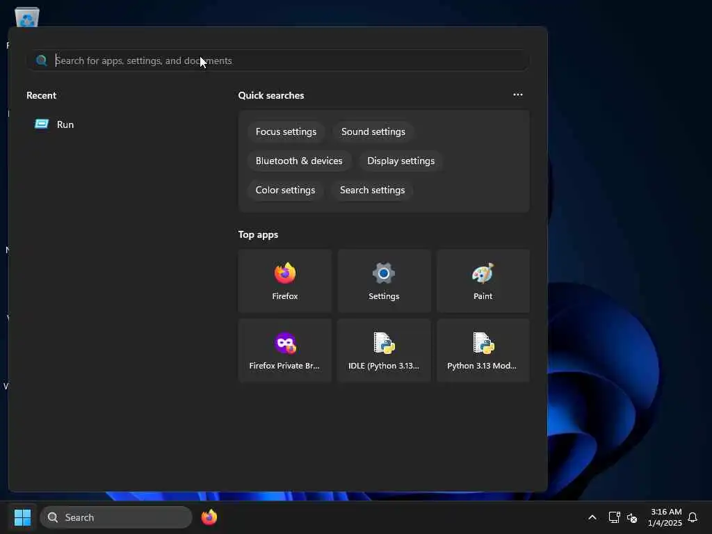Open Firefox from Top apps
This screenshot has width=712, height=534.
[284, 281]
